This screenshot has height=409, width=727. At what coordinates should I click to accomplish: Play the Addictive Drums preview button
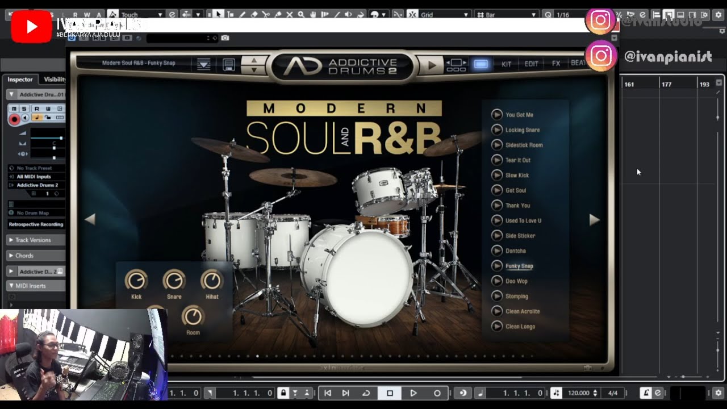point(432,65)
